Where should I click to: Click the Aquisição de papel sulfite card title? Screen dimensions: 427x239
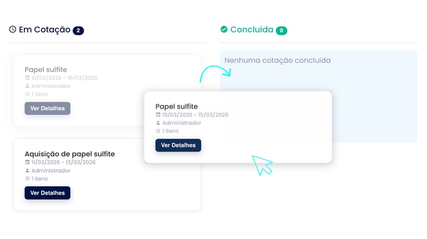[69, 154]
